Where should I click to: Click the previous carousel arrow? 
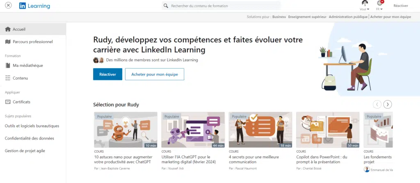coord(377,104)
